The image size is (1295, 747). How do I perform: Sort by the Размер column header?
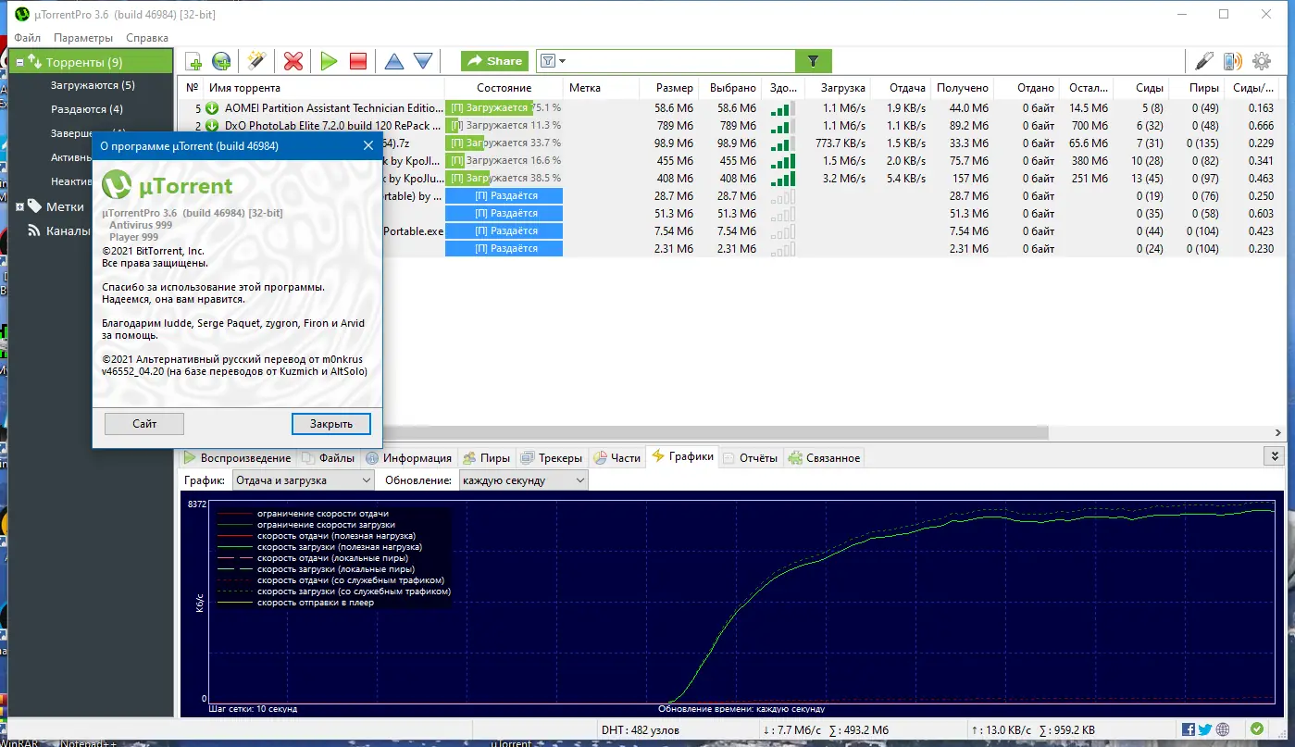point(668,88)
